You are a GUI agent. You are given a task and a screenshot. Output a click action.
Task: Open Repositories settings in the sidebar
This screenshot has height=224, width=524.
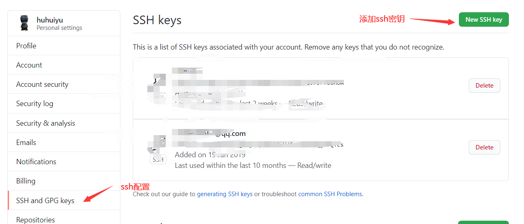tap(35, 219)
